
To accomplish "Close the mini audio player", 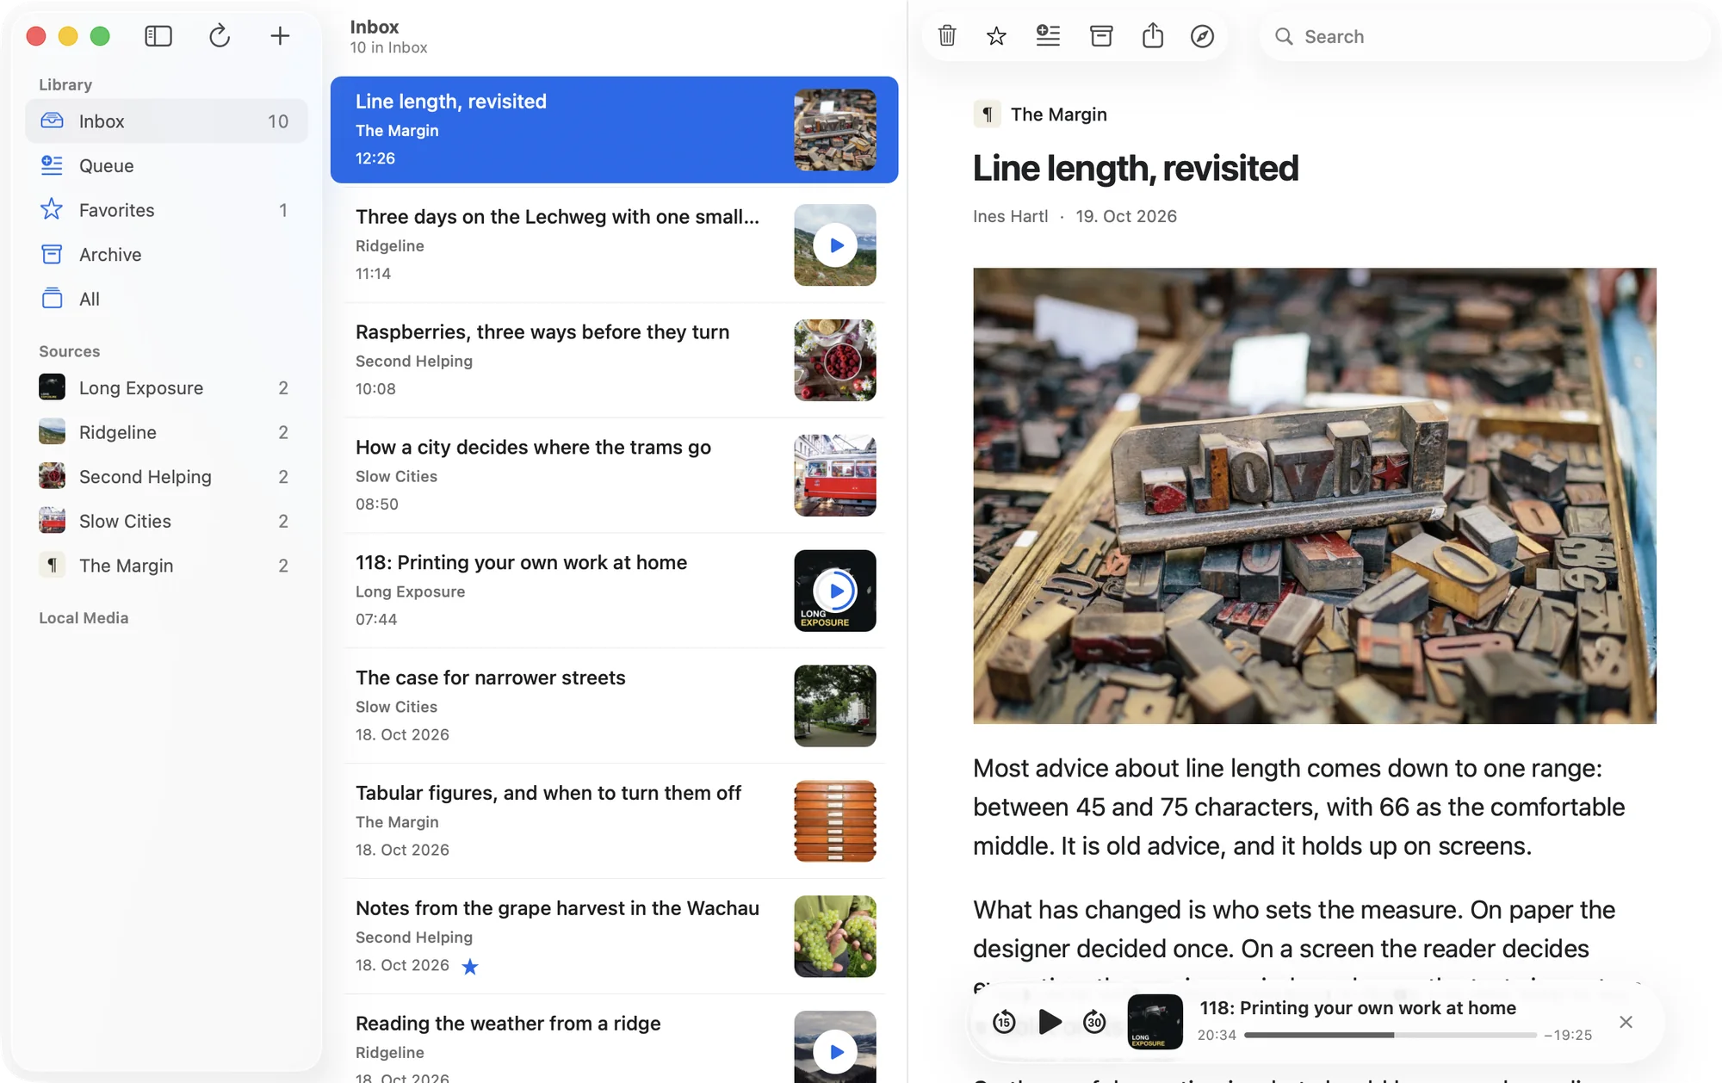I will click(x=1626, y=1022).
